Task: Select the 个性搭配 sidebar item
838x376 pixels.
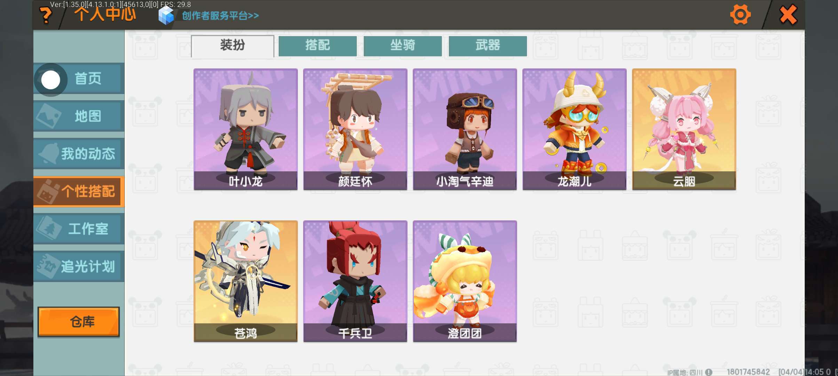Action: (79, 191)
